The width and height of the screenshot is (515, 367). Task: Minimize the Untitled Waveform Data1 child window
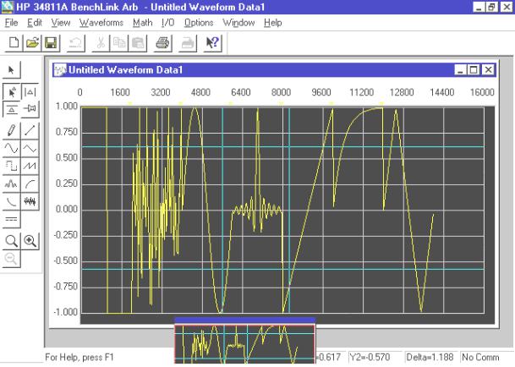461,70
